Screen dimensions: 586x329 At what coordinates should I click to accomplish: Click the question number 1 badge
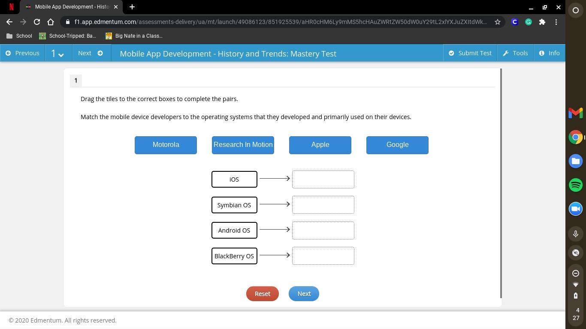(x=76, y=81)
